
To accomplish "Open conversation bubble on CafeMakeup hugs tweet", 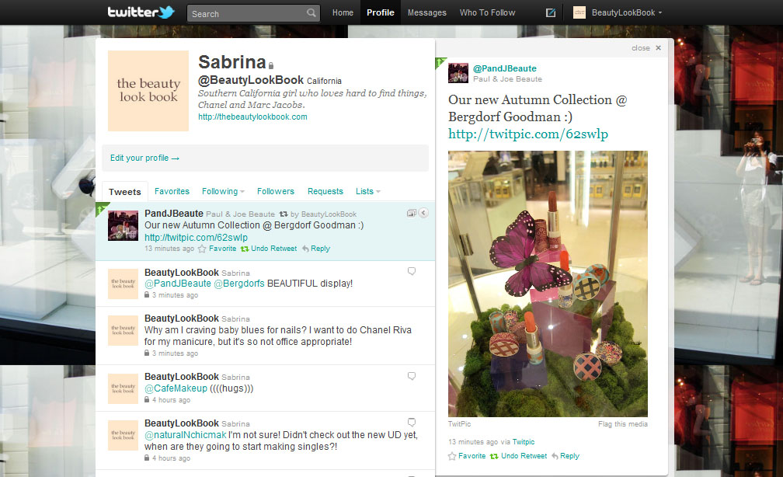I will point(412,376).
